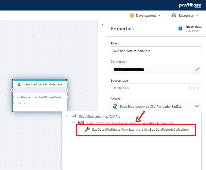
Task: Collapse the reader tree node
Action: pos(73,123)
